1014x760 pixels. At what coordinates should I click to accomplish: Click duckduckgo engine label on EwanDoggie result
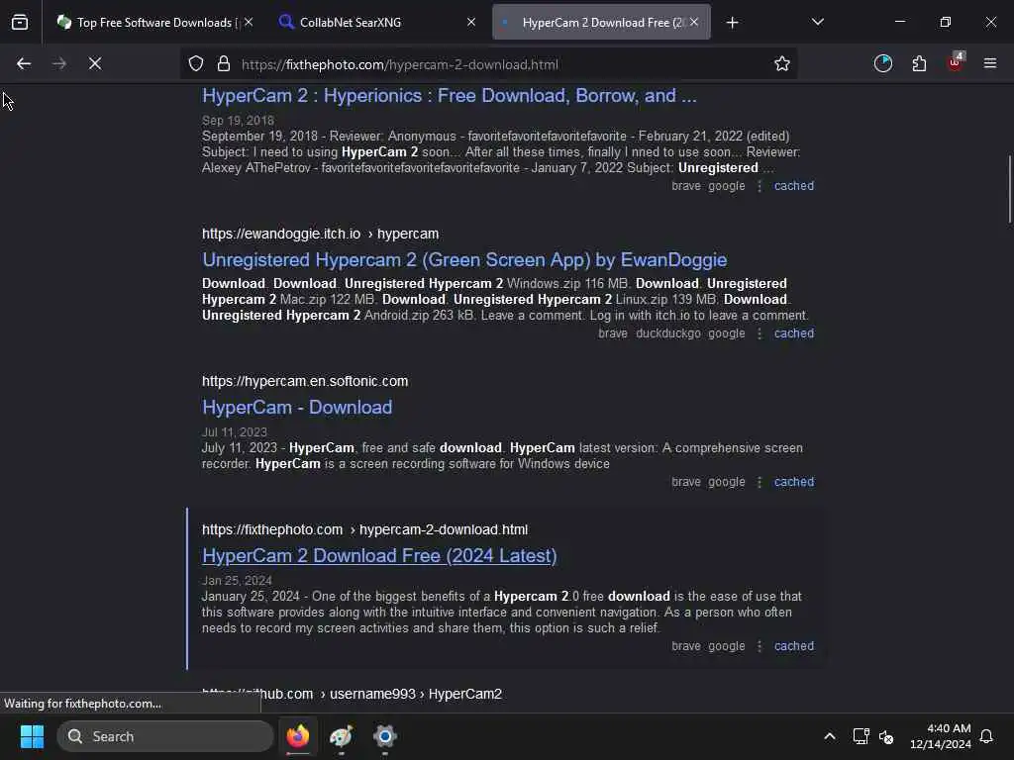[668, 333]
